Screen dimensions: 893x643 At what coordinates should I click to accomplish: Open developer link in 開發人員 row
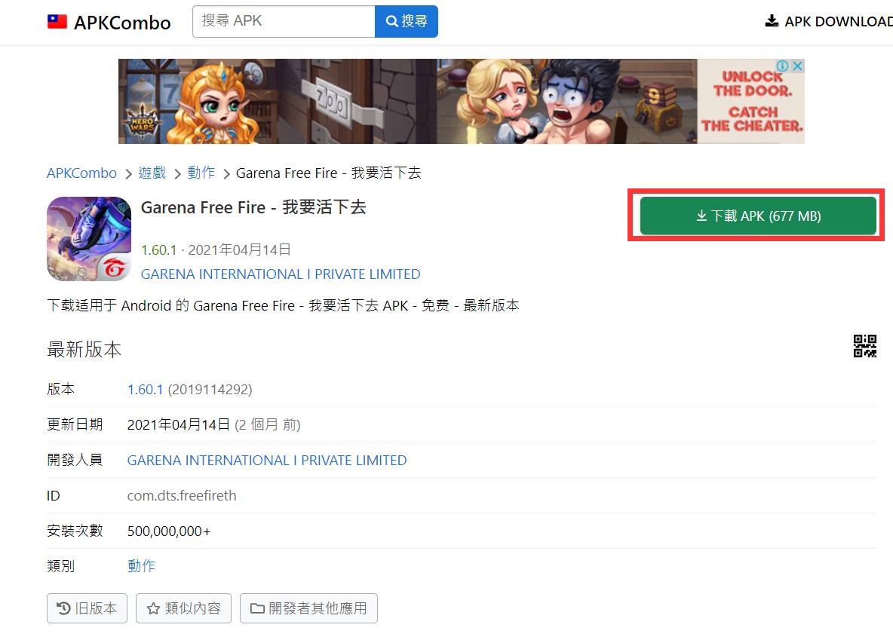click(x=266, y=461)
